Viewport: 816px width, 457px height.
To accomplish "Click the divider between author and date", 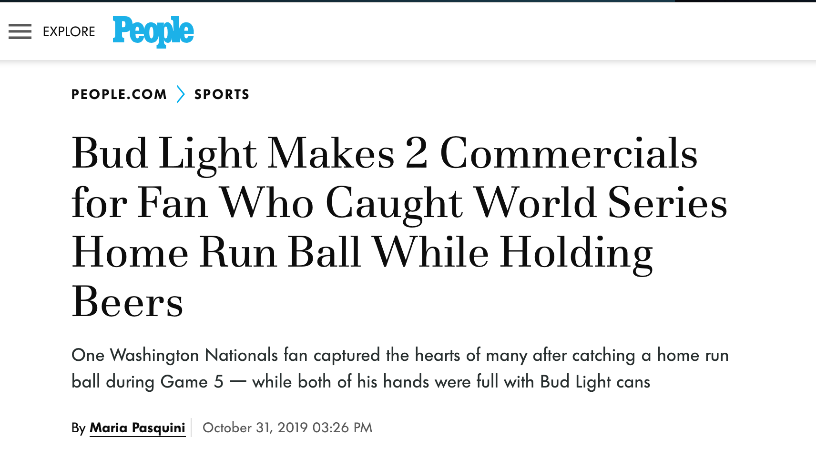I will pos(191,427).
